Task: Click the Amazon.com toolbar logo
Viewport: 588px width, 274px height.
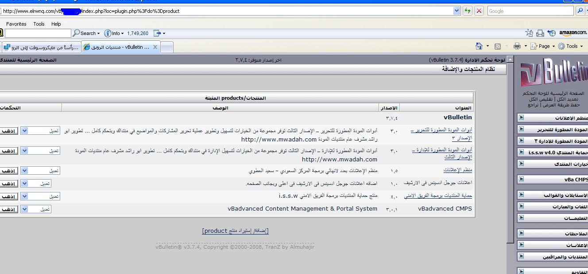Action: tap(573, 33)
